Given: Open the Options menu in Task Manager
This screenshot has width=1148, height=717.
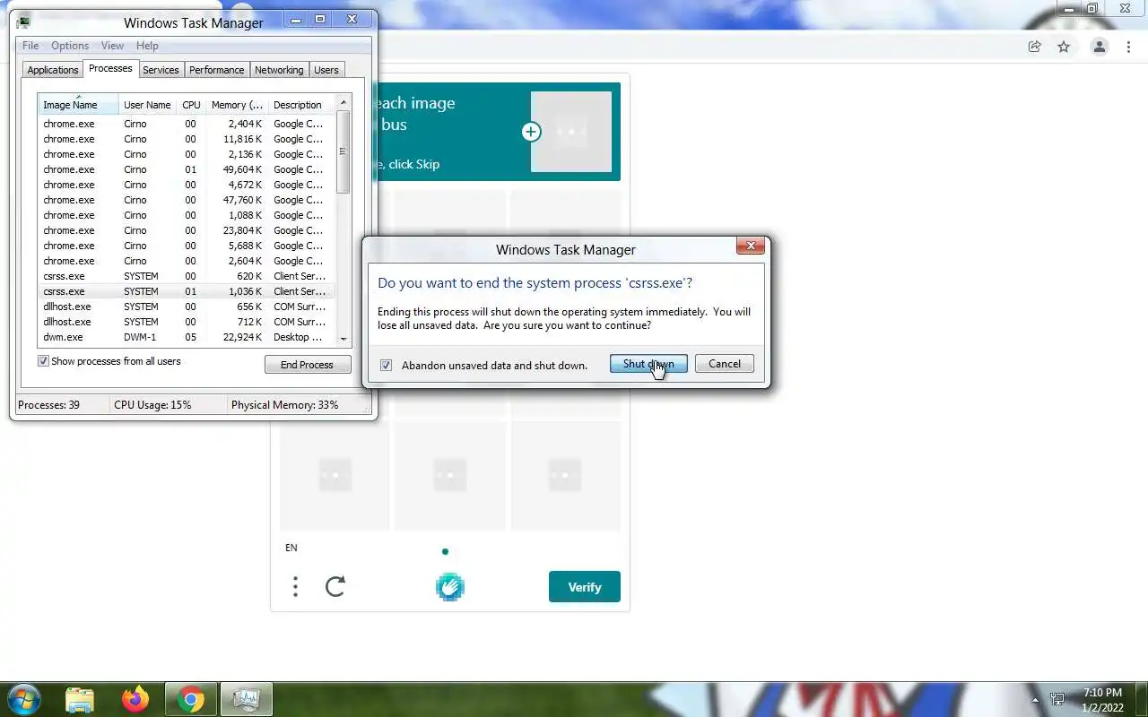Looking at the screenshot, I should (70, 46).
